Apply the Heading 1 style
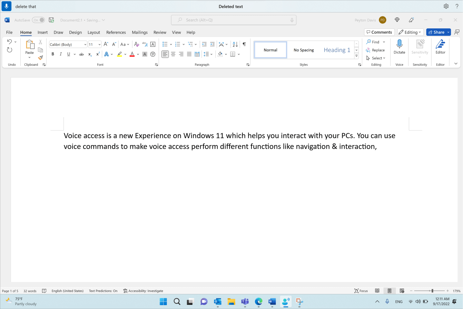Screen dimensions: 463x309 coord(337,50)
